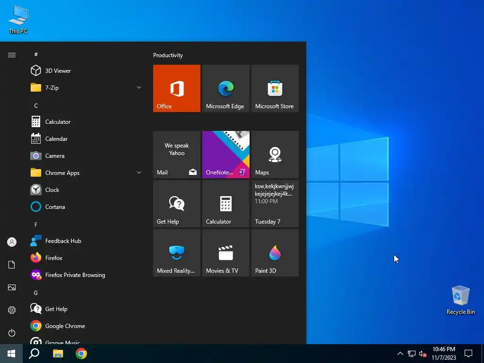Open the Office tile
Screen dimensions: 484x363
click(x=177, y=88)
